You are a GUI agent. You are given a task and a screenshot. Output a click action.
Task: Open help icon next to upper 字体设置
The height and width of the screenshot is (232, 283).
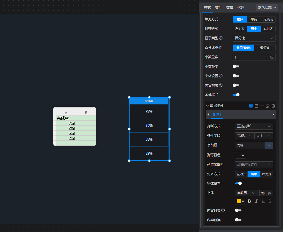pos(221,76)
